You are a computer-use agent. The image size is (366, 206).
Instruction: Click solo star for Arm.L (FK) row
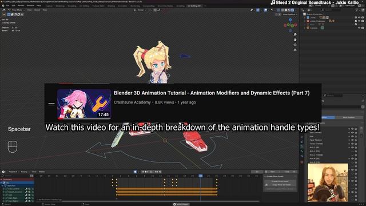(x=356, y=151)
